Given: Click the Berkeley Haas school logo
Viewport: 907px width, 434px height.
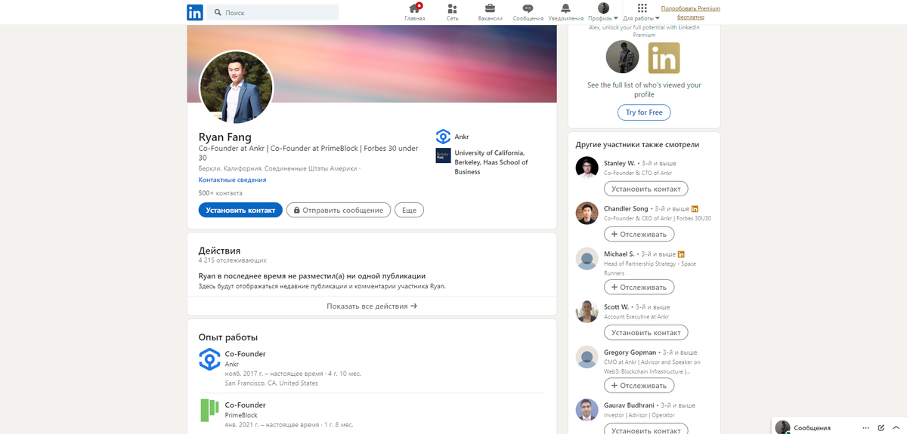Looking at the screenshot, I should click(443, 155).
